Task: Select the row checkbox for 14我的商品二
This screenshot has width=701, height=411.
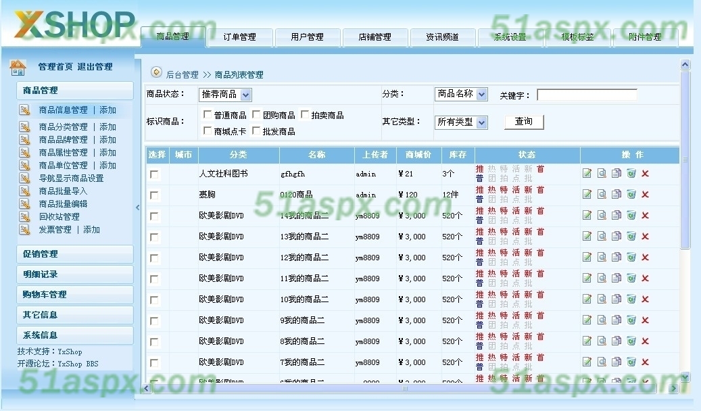Action: click(154, 216)
